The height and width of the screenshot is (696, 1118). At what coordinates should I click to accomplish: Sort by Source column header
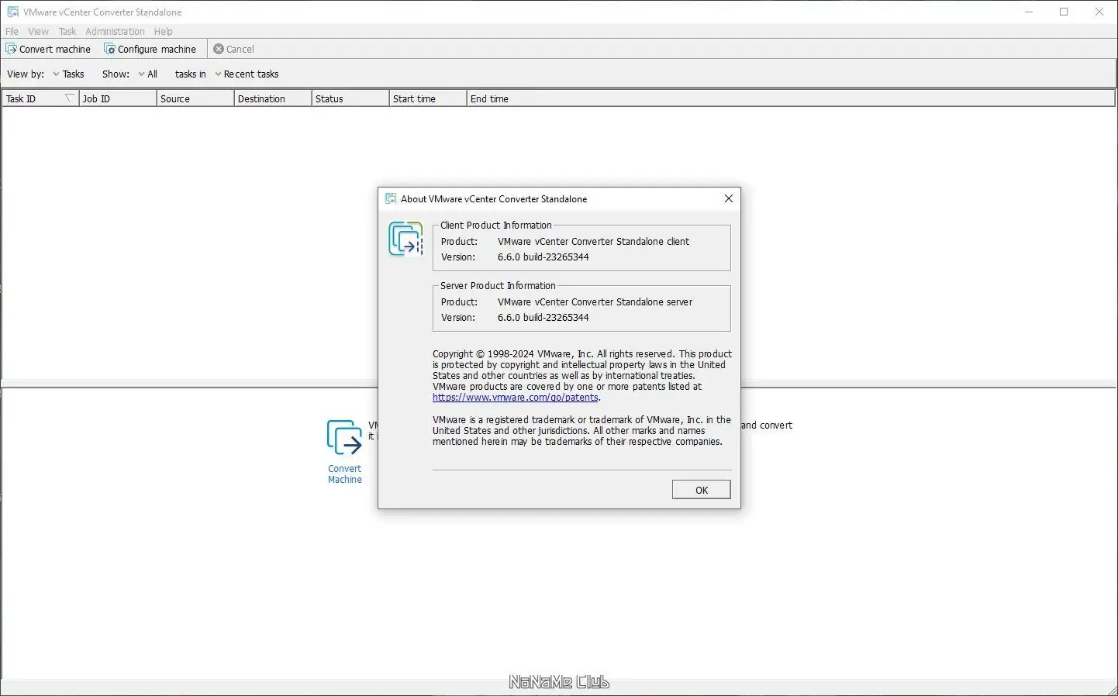195,98
